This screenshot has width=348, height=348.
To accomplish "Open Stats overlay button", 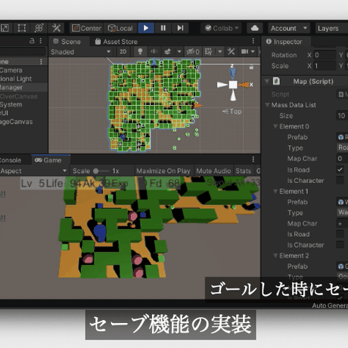I will tap(243, 171).
